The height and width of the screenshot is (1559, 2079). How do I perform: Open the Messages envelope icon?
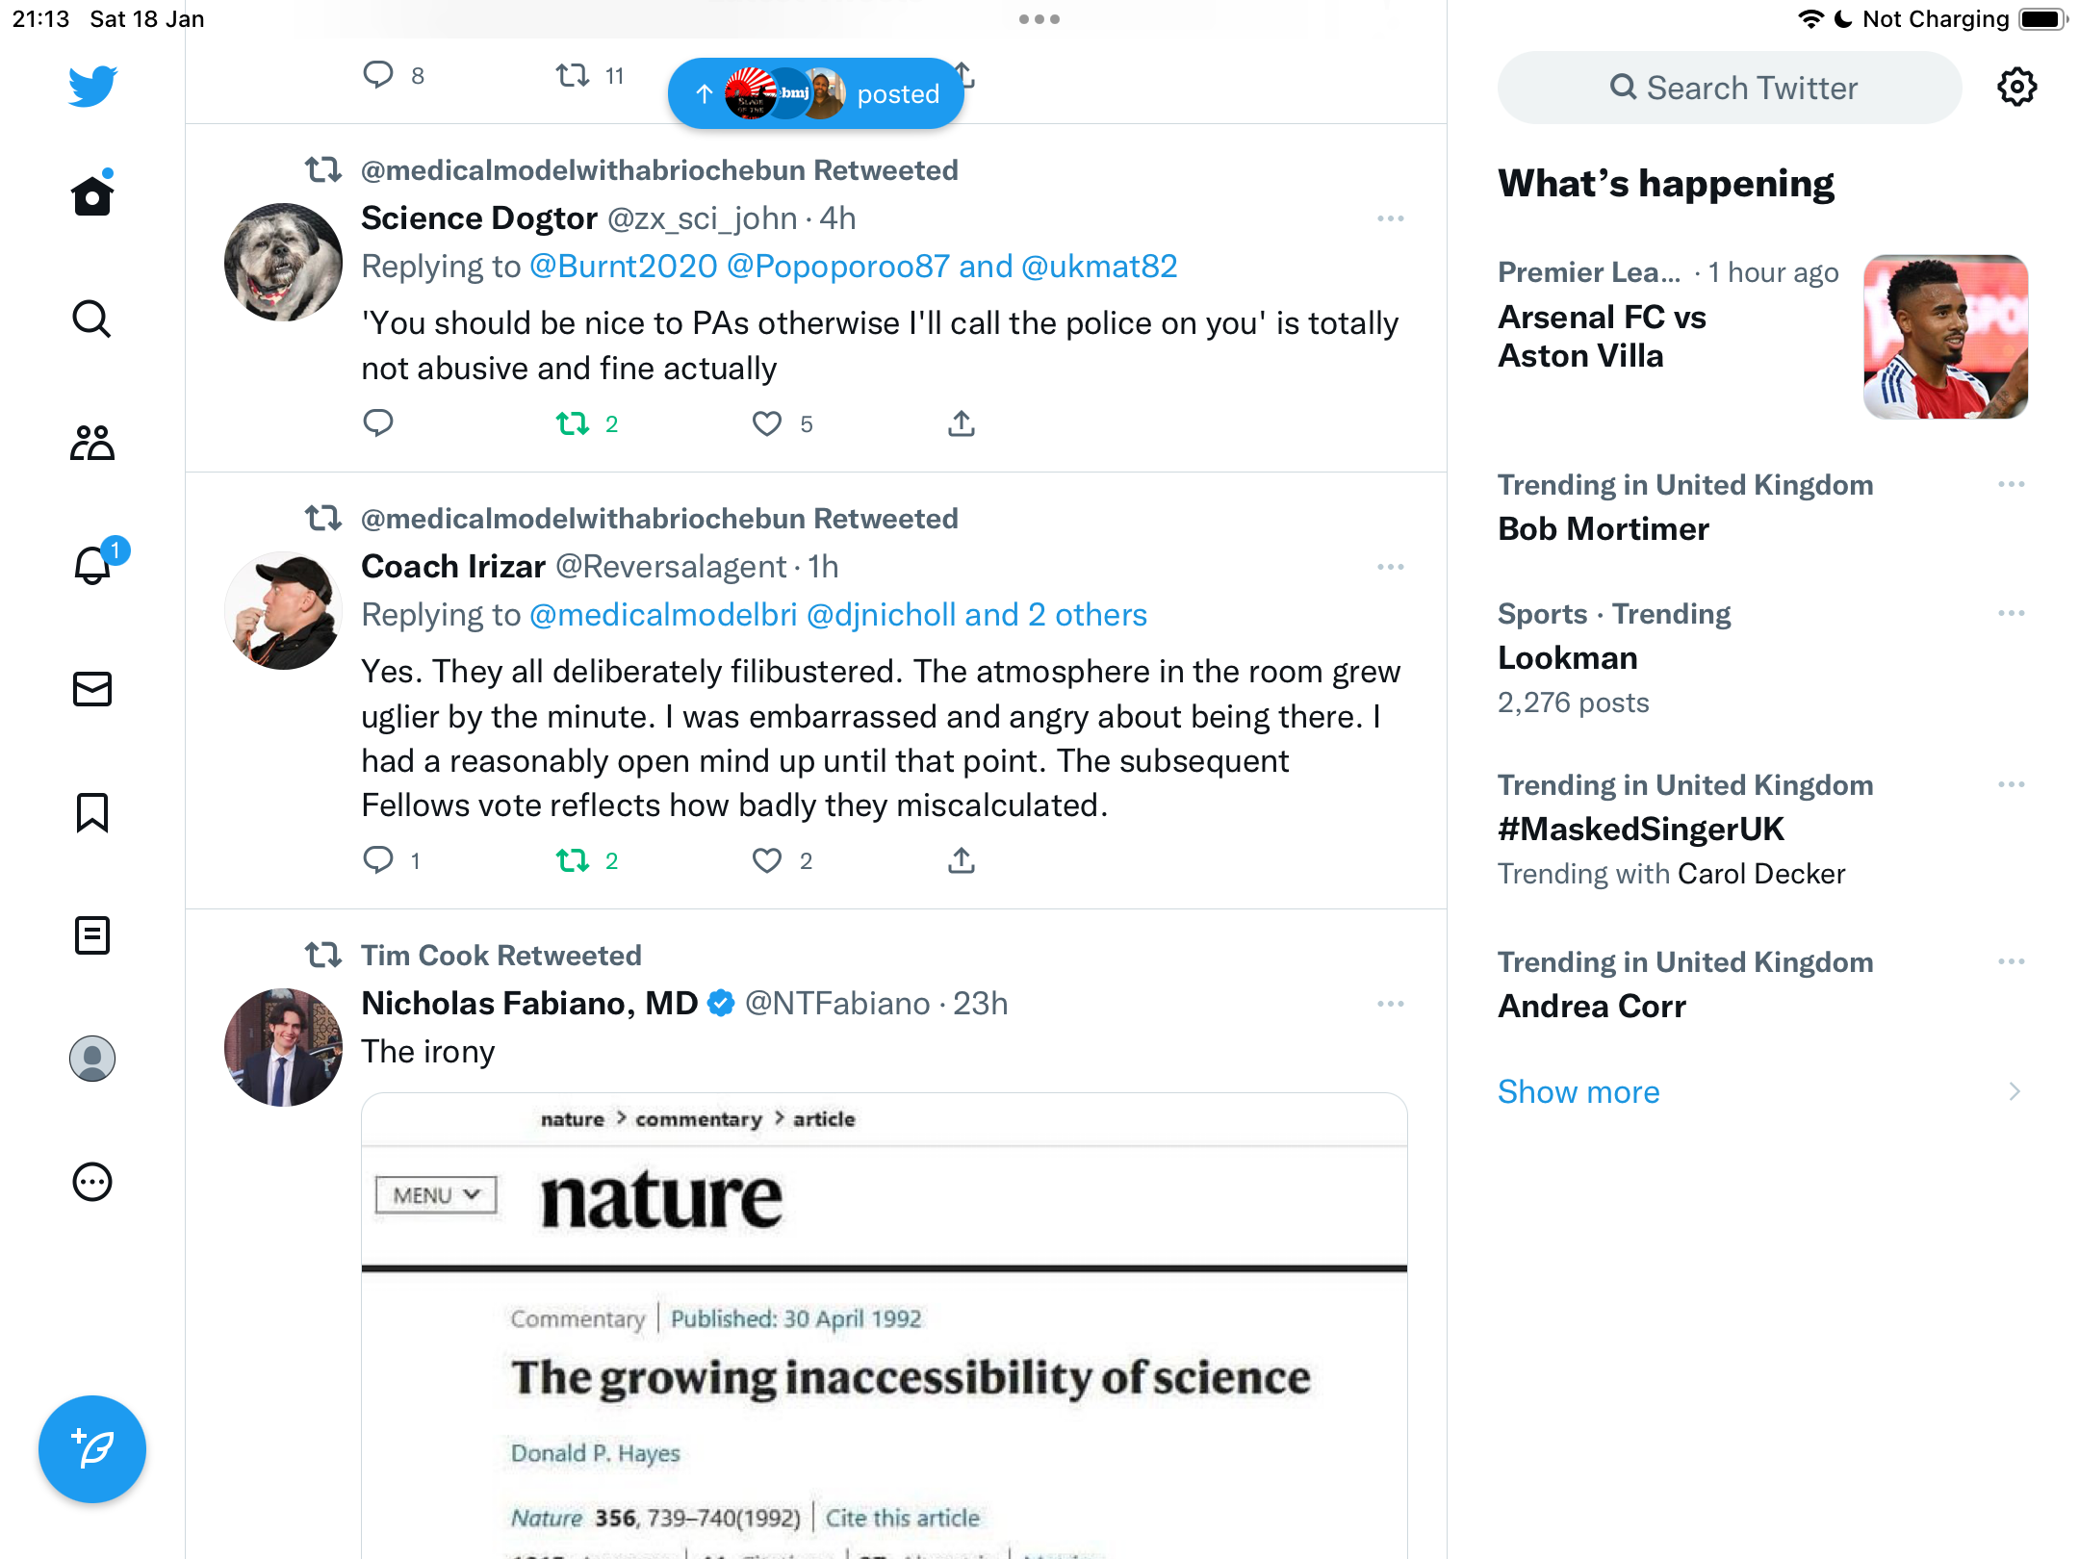92,689
